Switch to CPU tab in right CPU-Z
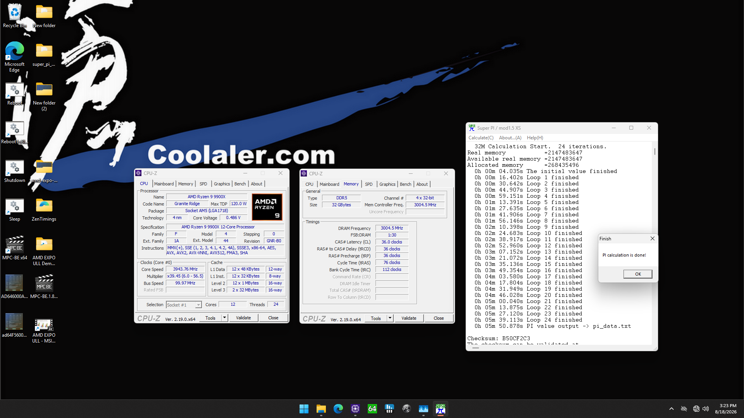Image resolution: width=744 pixels, height=418 pixels. click(x=309, y=184)
